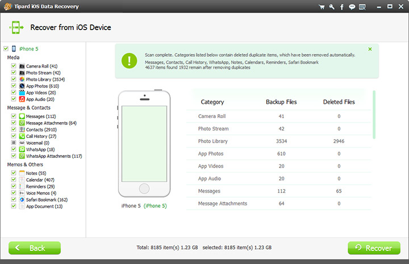Click the Back button
Viewport: 409px width, 264px height.
35,248
